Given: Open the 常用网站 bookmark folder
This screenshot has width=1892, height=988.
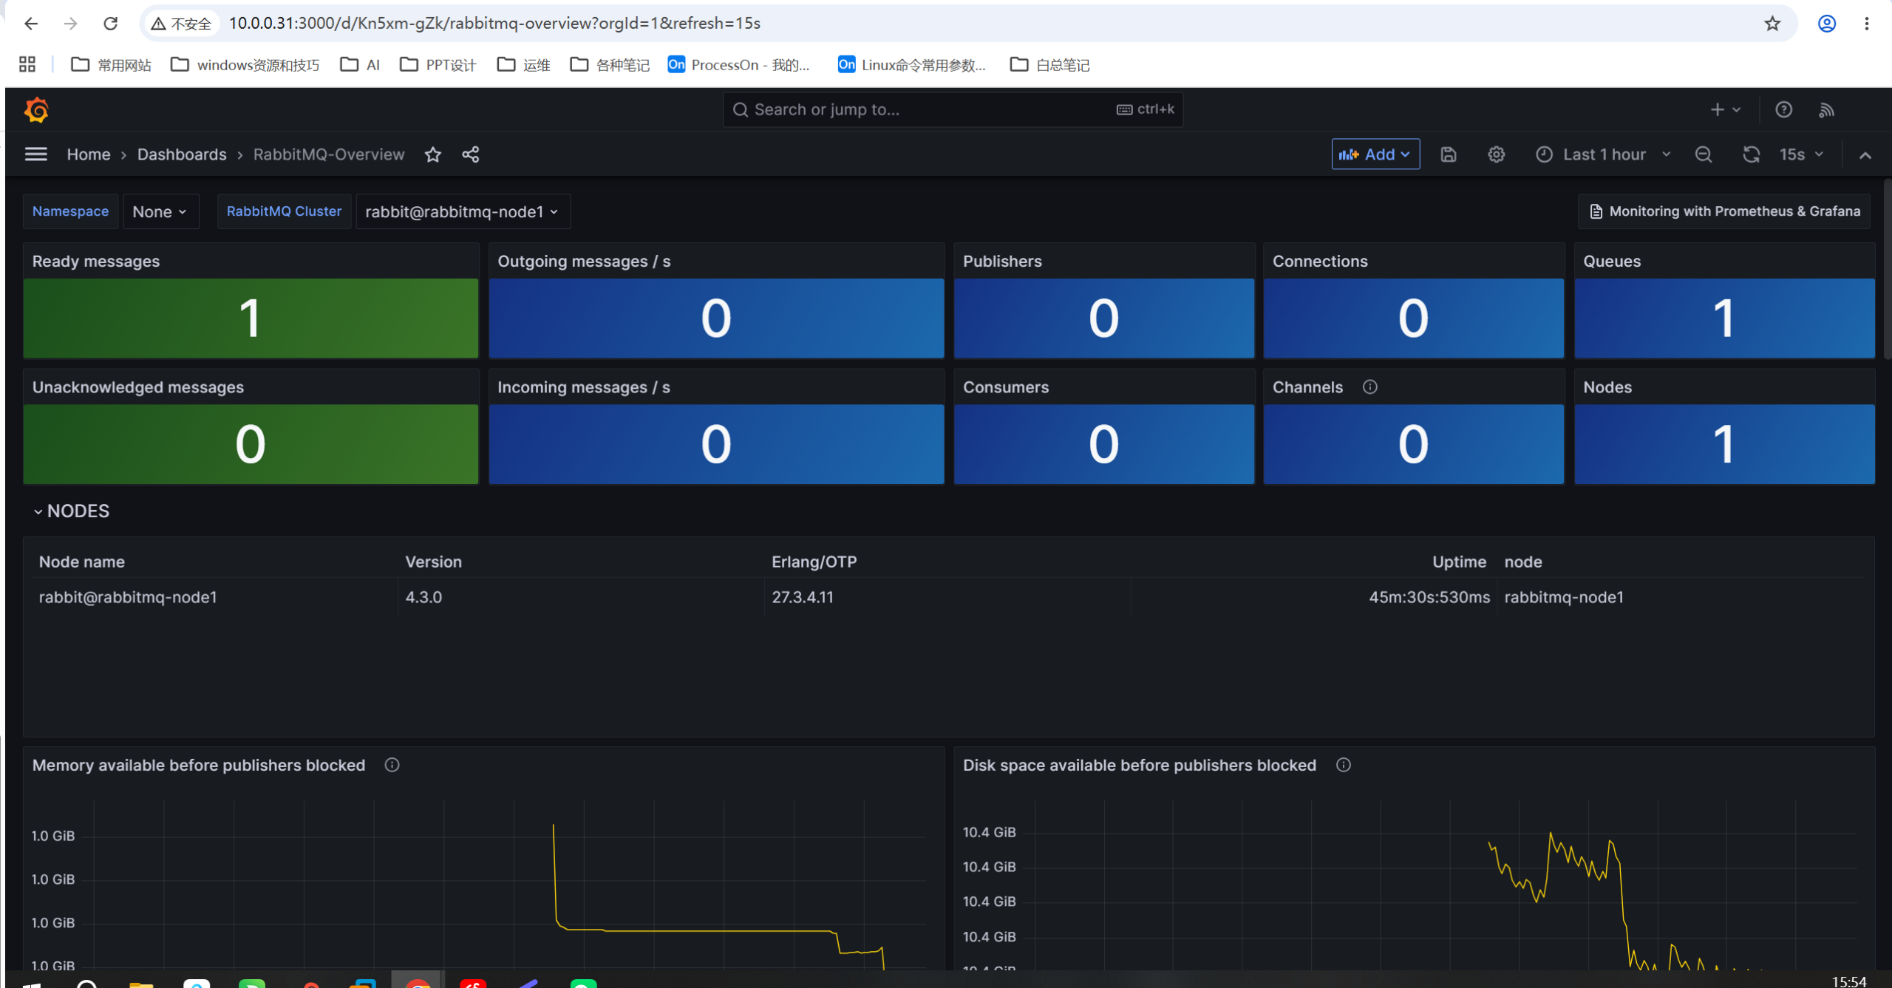Looking at the screenshot, I should [111, 65].
